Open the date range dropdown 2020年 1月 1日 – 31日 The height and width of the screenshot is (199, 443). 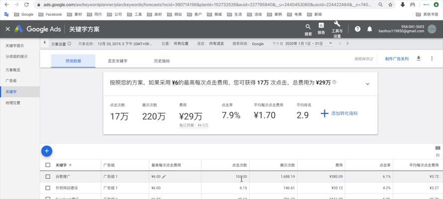click(308, 43)
